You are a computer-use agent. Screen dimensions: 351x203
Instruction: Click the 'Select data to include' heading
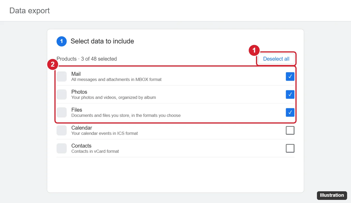[102, 41]
